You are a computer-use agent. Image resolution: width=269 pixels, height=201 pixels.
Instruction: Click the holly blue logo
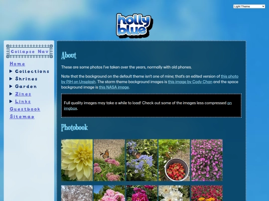coord(134,25)
